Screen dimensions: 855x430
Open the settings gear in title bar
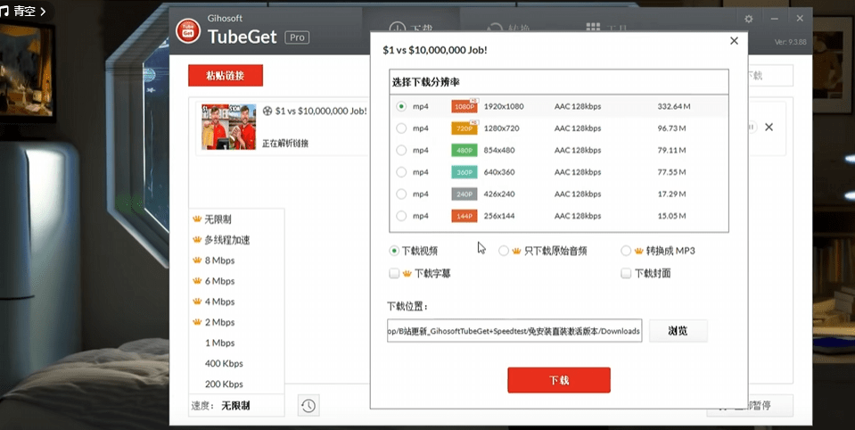point(749,19)
